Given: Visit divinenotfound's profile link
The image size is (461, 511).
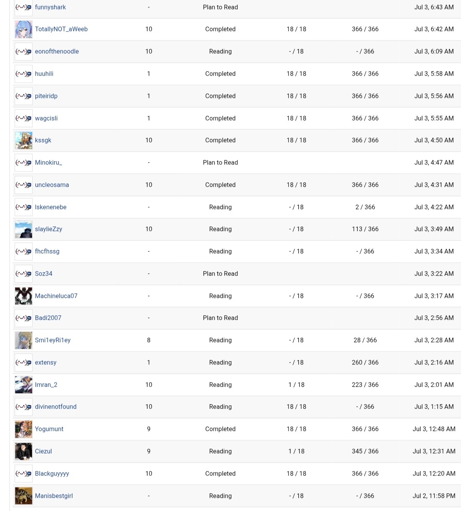Looking at the screenshot, I should (56, 407).
